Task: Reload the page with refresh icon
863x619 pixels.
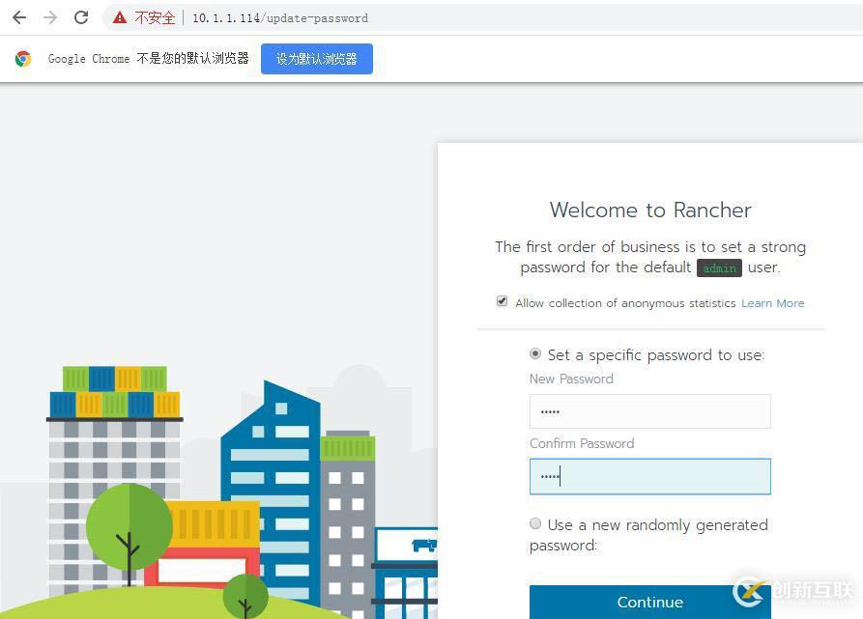Action: pyautogui.click(x=81, y=17)
